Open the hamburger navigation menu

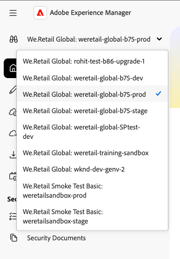pos(13,13)
